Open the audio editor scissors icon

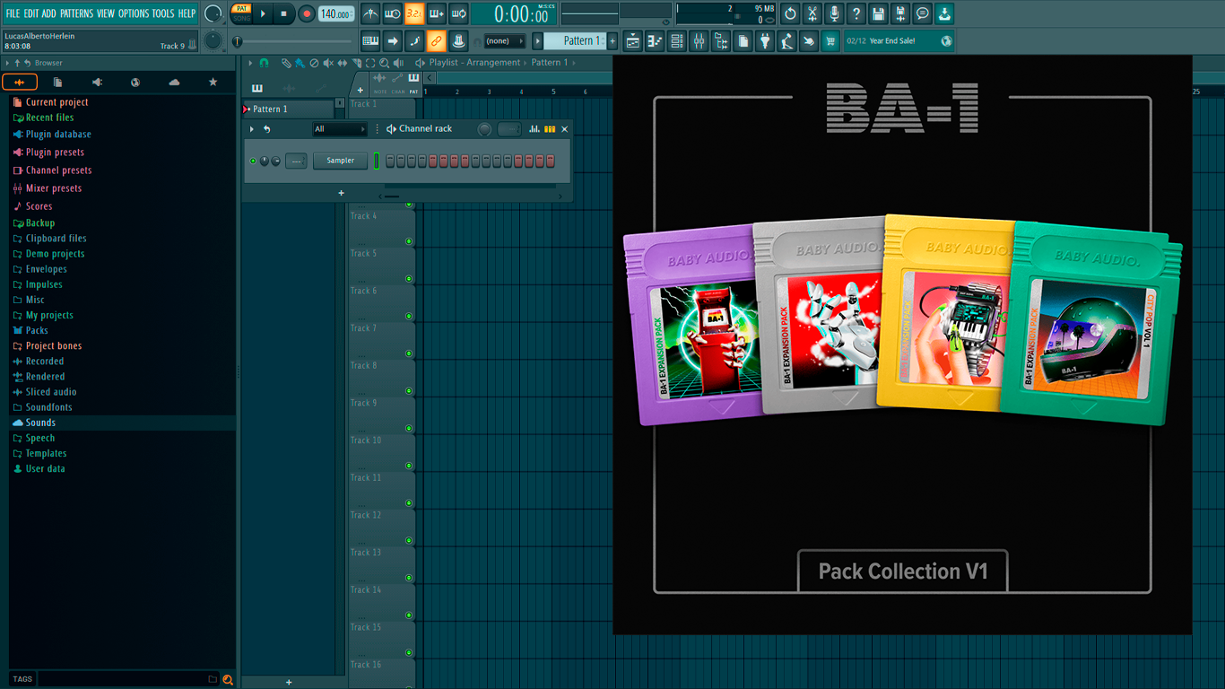[x=812, y=13]
